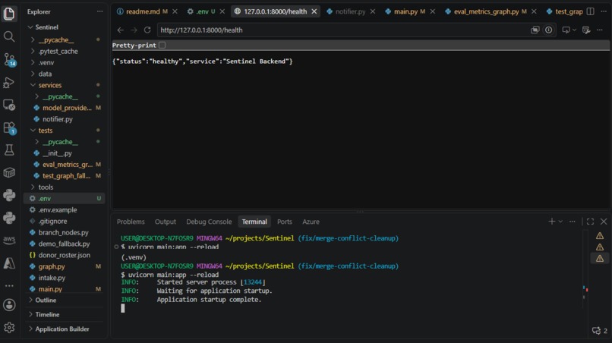Open the Manage settings gear
Screen dimensions: 612x343
click(9, 327)
